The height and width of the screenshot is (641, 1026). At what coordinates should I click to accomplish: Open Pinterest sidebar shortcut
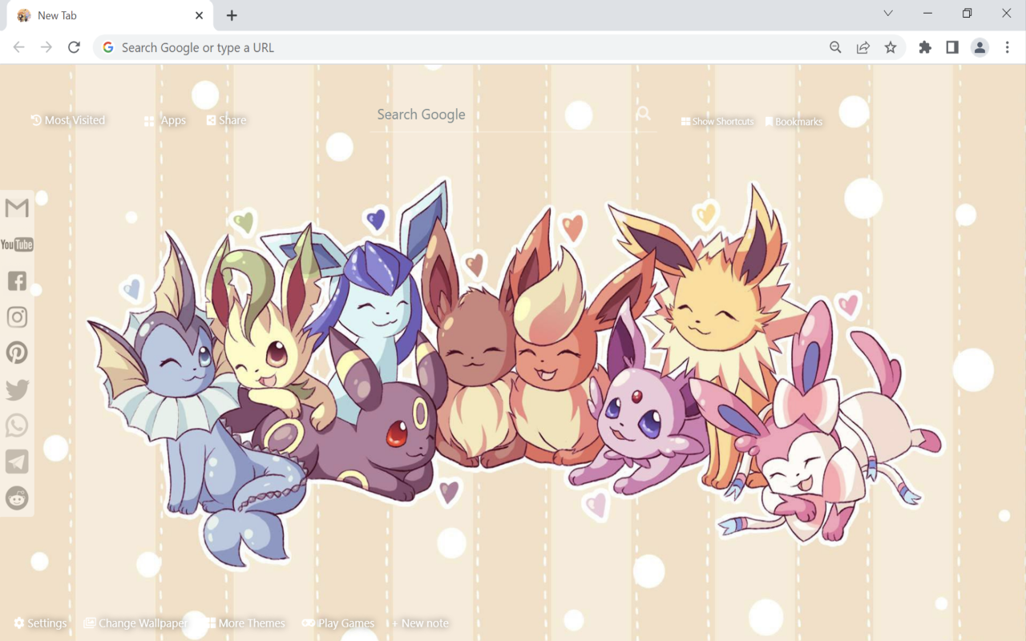coord(17,353)
